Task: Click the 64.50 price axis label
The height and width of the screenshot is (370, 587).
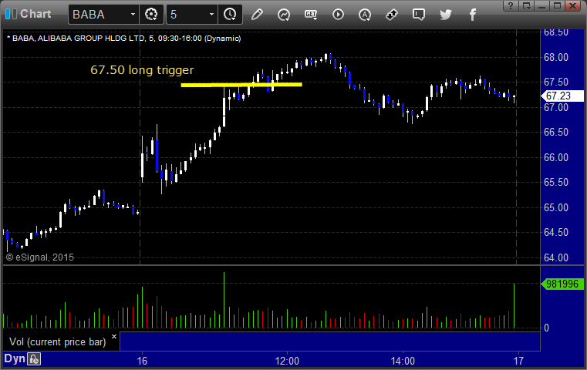Action: (x=556, y=232)
